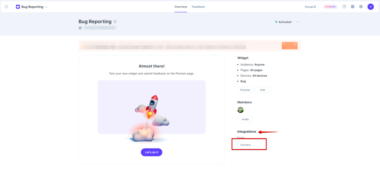Click the purple plus create button

click(x=370, y=7)
